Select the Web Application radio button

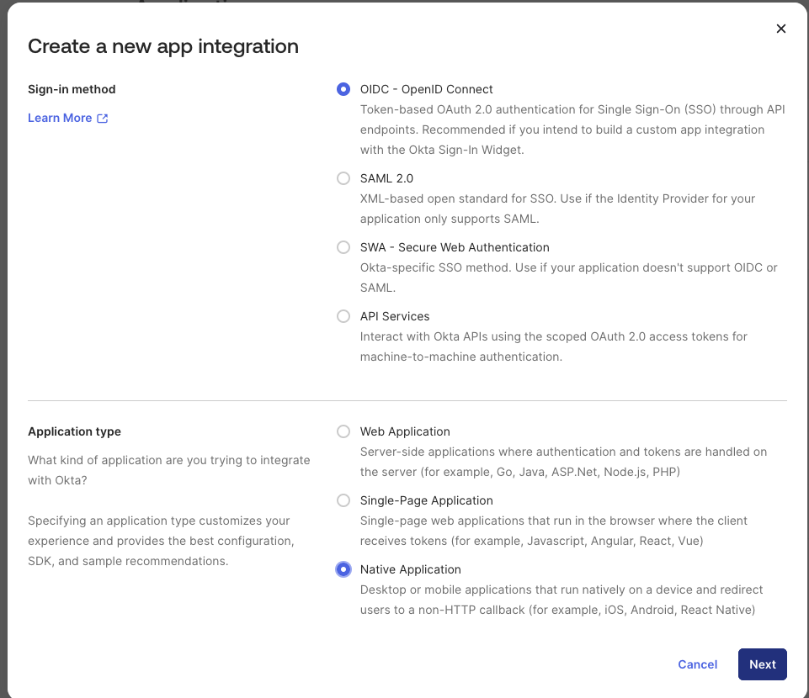click(343, 431)
